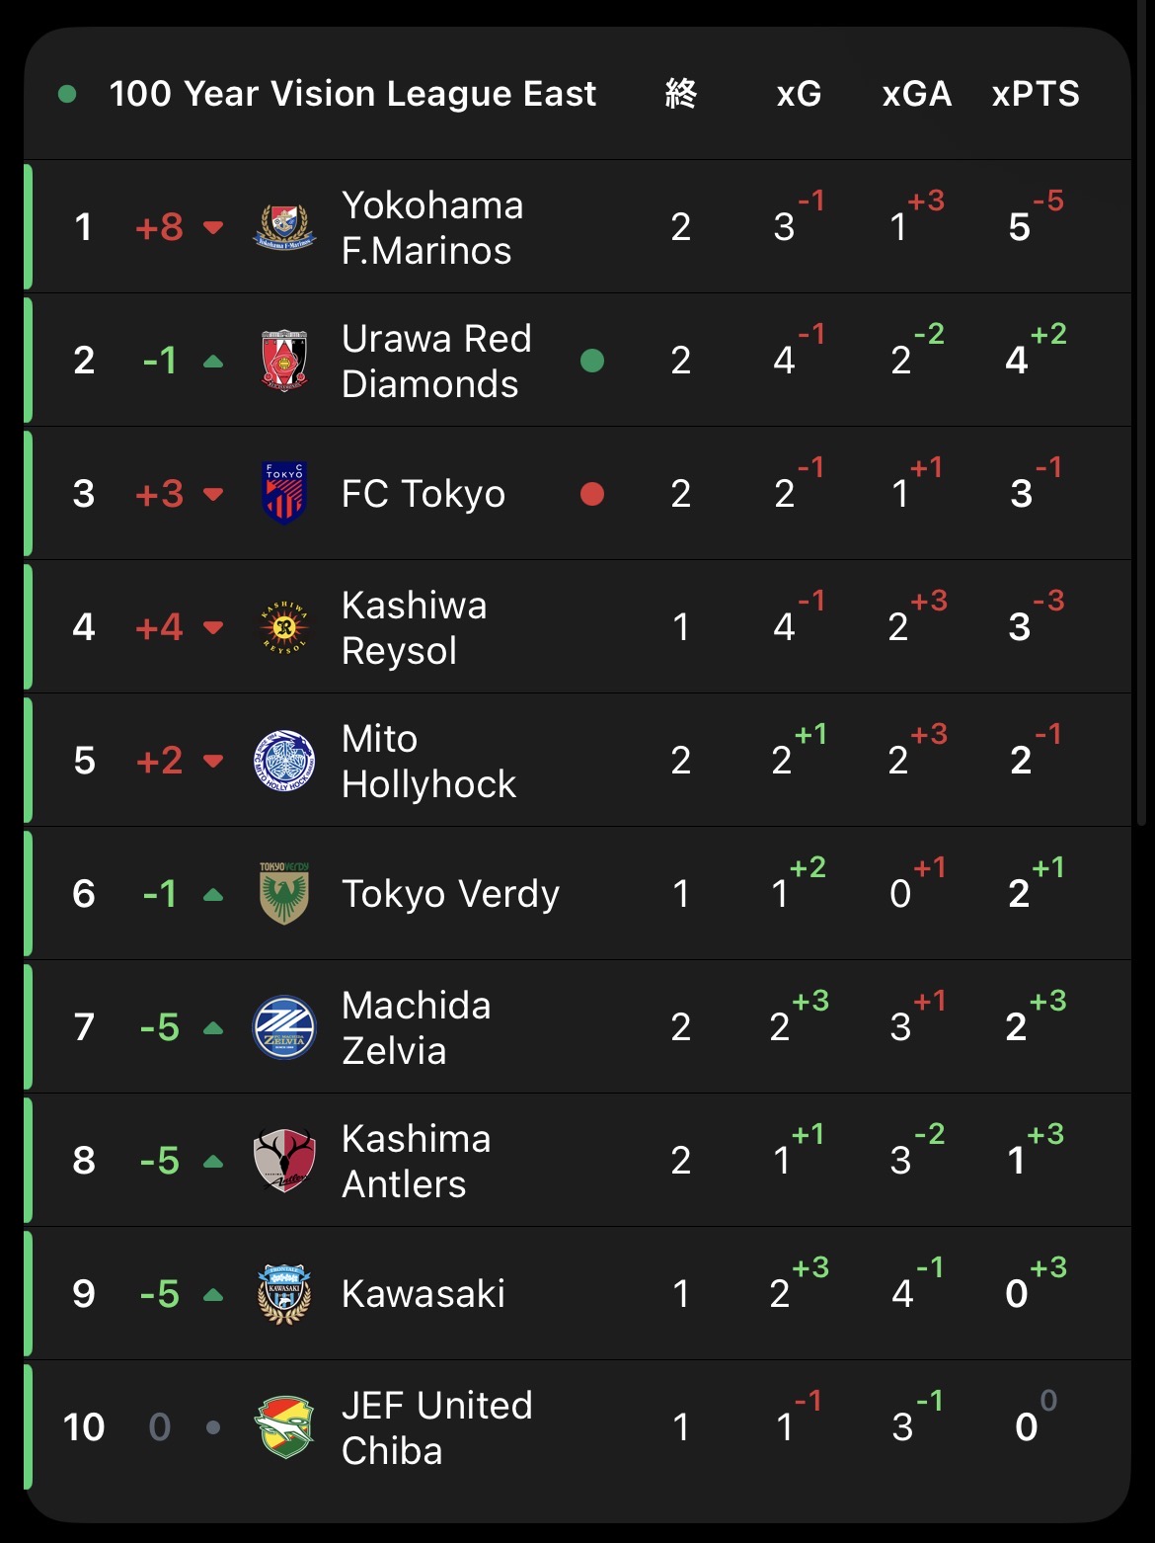Image resolution: width=1155 pixels, height=1543 pixels.
Task: Tap the red down arrow for Yokohama
Action: coord(212,228)
